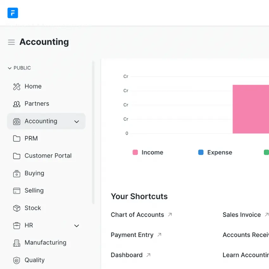
Task: Toggle the green legend series
Action: click(x=266, y=153)
